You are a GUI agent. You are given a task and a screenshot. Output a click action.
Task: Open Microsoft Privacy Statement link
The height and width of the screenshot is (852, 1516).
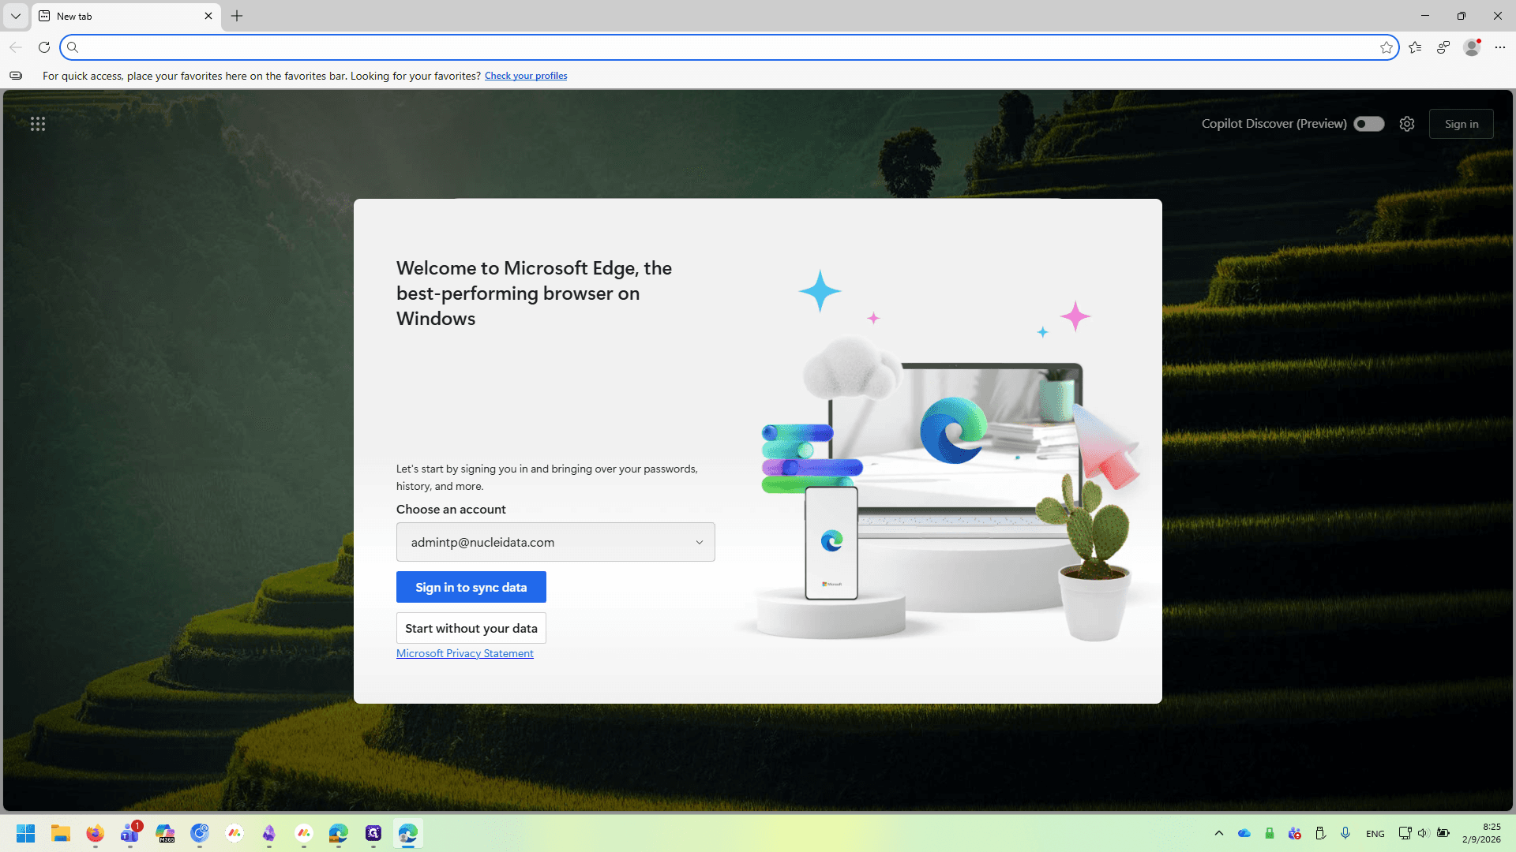(x=465, y=653)
